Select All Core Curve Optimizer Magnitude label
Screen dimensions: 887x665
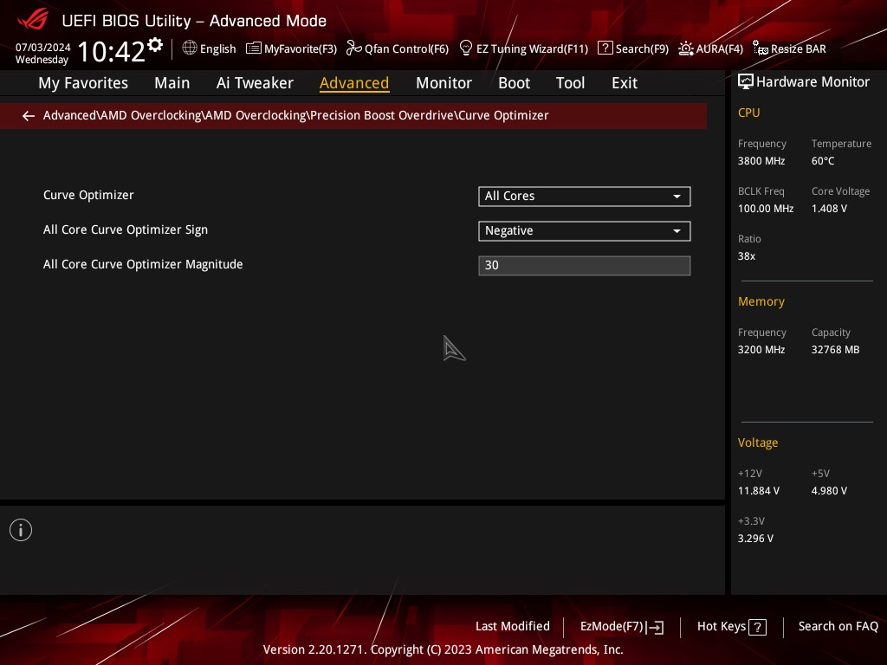pyautogui.click(x=143, y=264)
